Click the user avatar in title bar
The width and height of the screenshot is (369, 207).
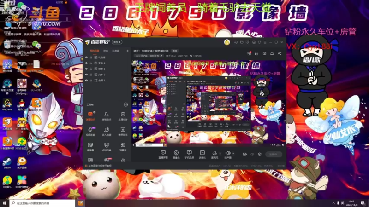click(227, 42)
